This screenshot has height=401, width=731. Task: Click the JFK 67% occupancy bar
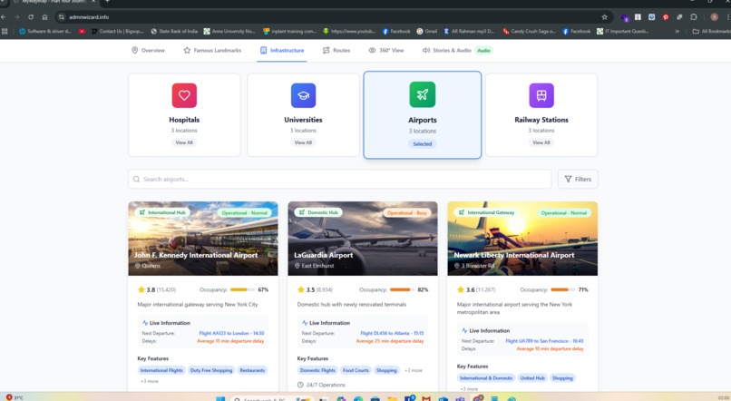pyautogui.click(x=242, y=289)
